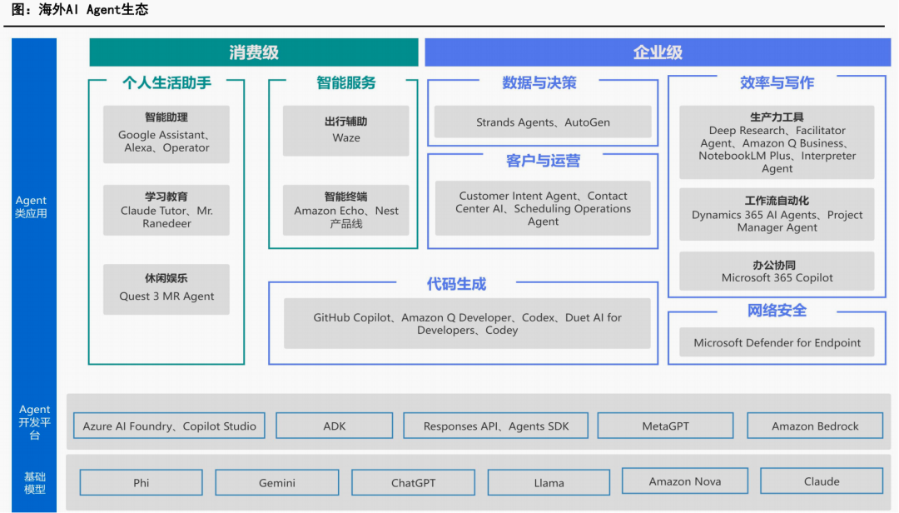899x513 pixels.
Task: Click the ADK platform box
Action: (x=335, y=426)
